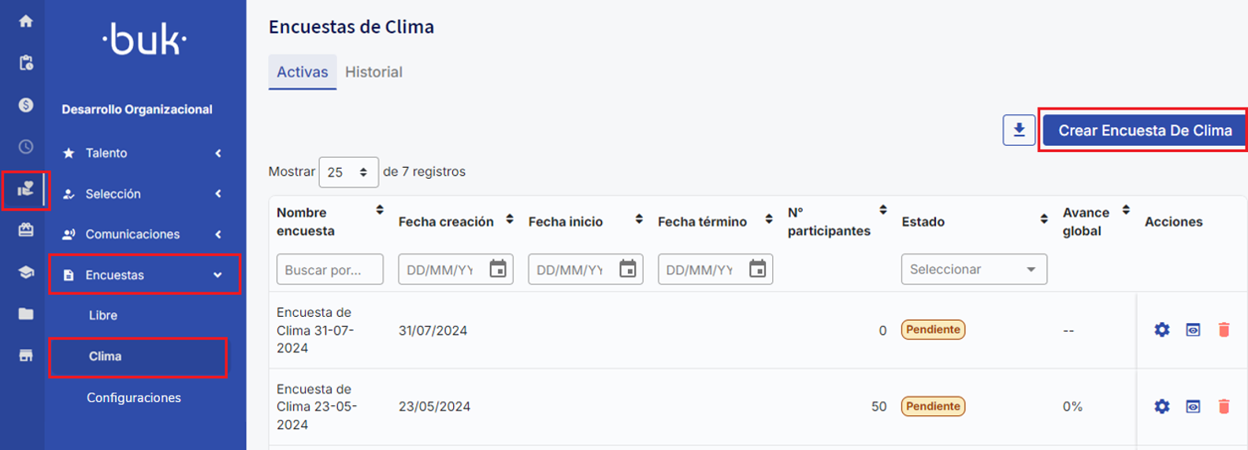Click Crear Encuesta De Clima button

click(1144, 131)
